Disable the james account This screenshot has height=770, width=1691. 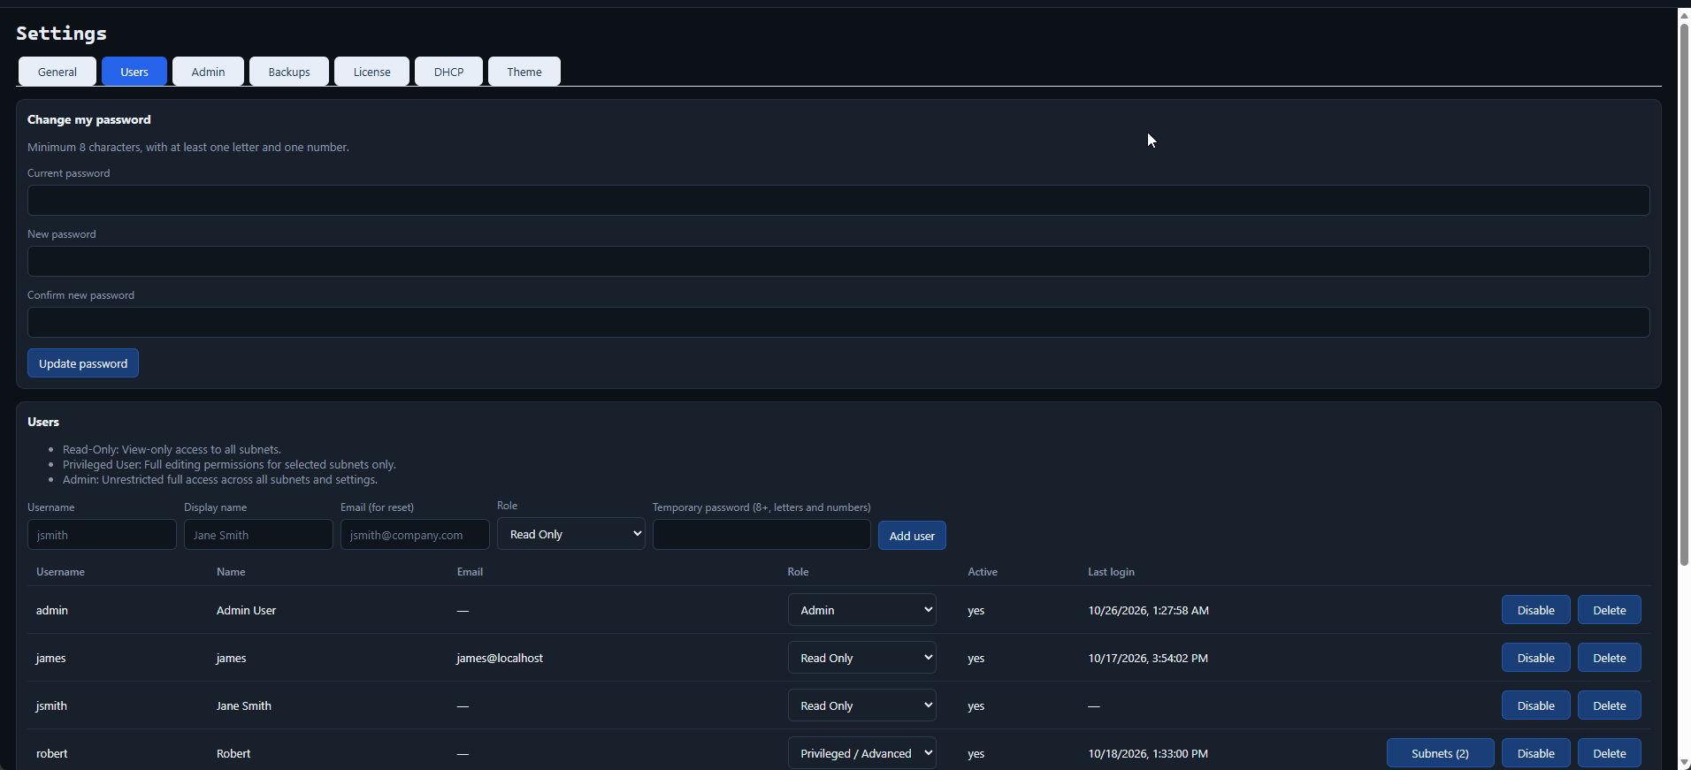(1536, 658)
